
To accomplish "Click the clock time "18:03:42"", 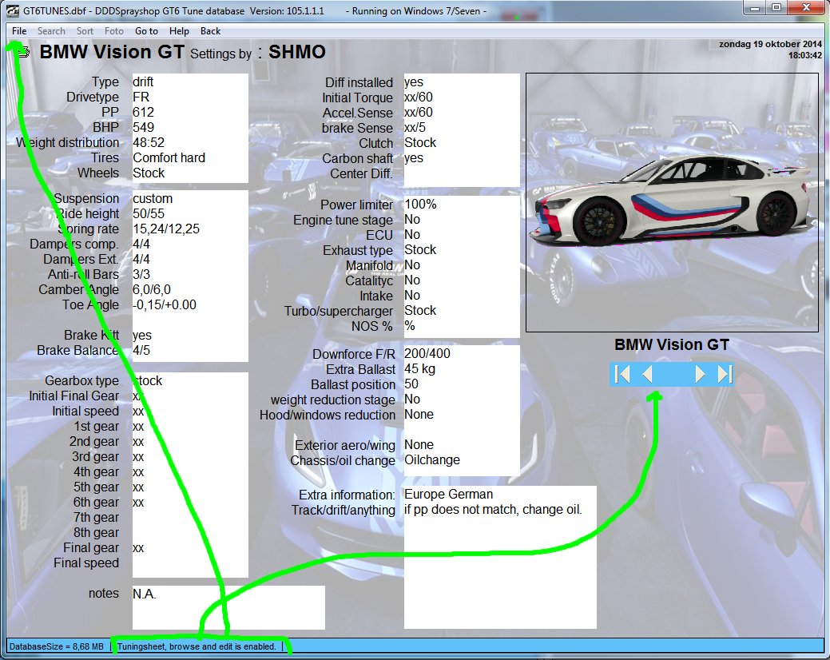I will pyautogui.click(x=805, y=55).
